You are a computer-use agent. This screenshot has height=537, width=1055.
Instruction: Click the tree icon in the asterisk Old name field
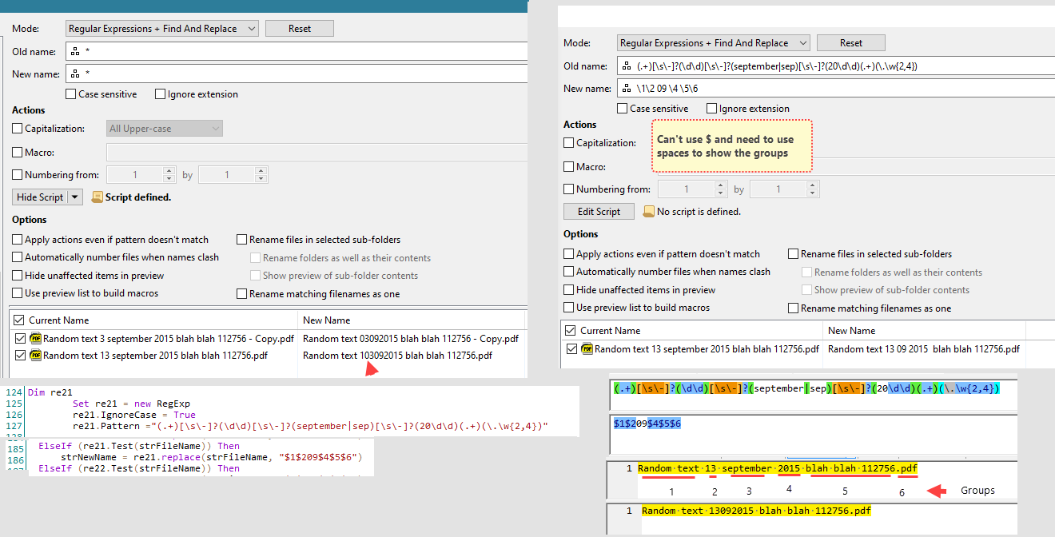coord(74,52)
